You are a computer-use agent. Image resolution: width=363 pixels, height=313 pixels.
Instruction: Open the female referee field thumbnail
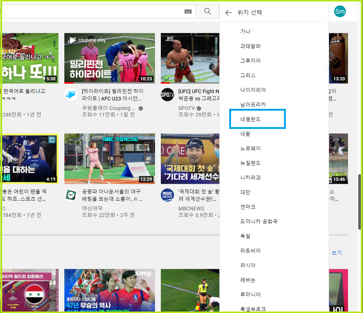pos(190,290)
